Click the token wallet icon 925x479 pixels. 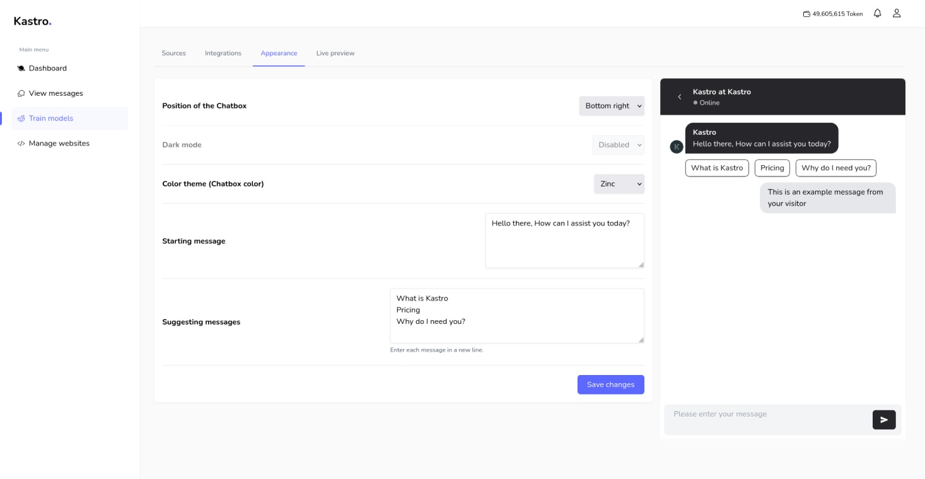point(806,14)
